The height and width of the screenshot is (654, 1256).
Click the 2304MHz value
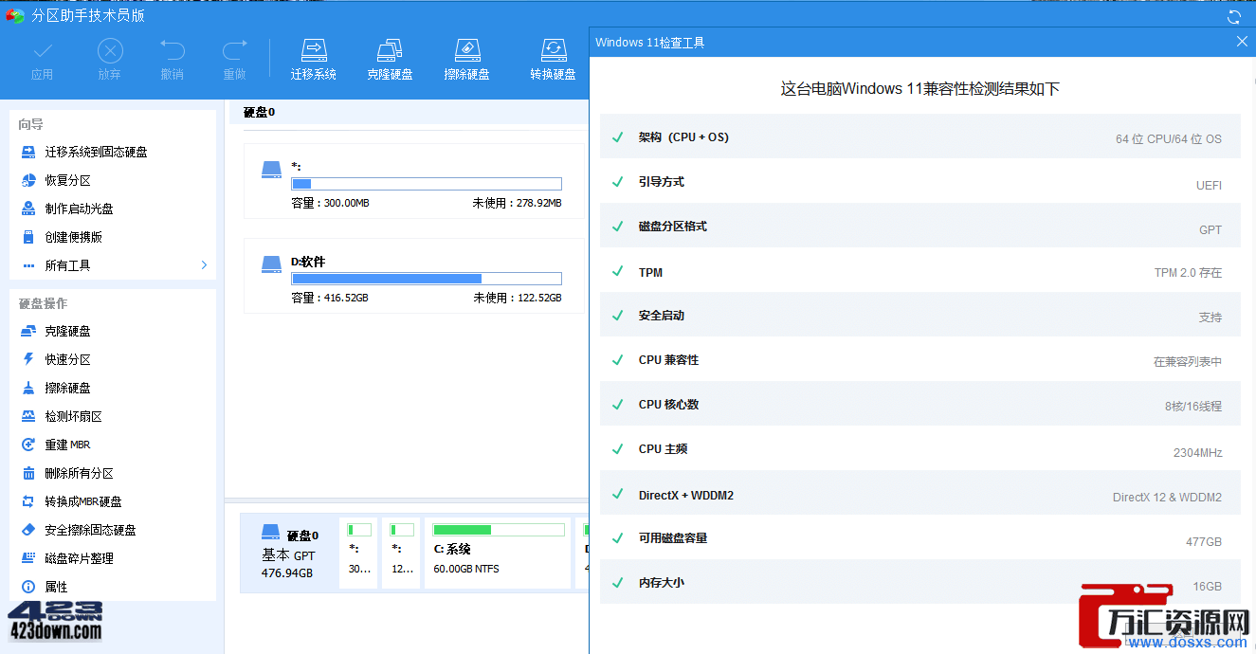click(x=1198, y=453)
